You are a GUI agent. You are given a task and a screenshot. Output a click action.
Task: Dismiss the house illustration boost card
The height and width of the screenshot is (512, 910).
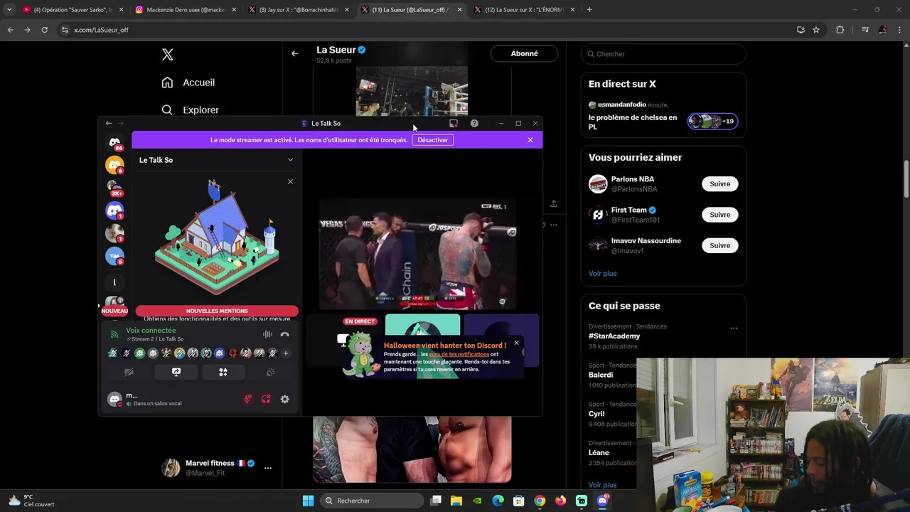pos(290,182)
